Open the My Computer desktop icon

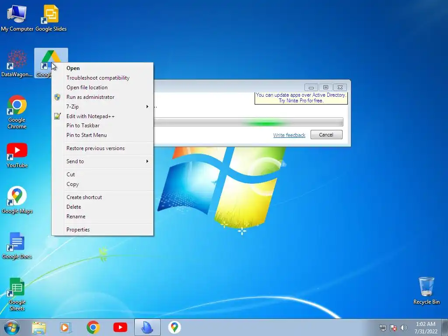[x=17, y=18]
